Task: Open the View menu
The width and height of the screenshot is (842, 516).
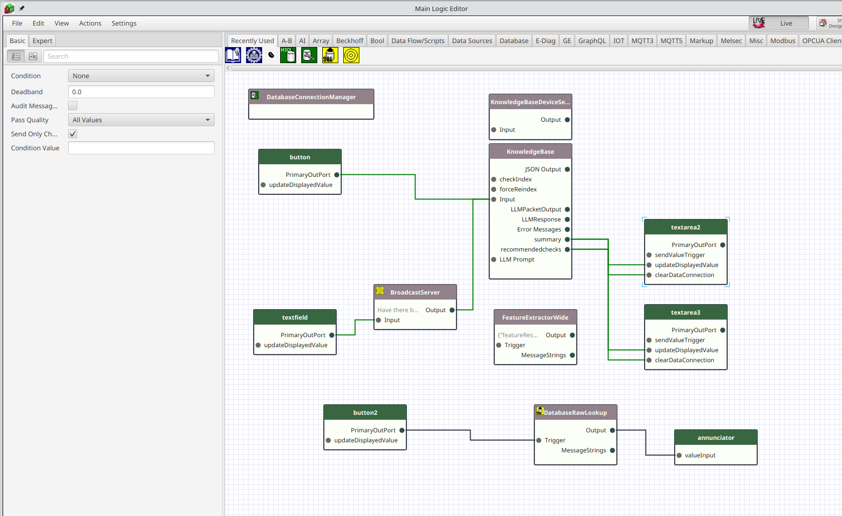Action: point(62,23)
